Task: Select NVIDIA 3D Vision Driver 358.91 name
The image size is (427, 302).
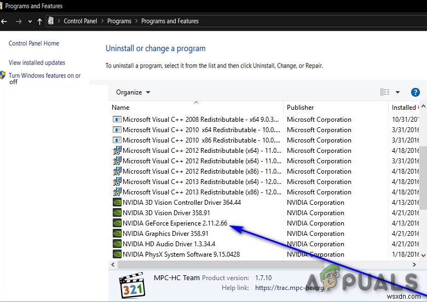Action: tap(166, 212)
